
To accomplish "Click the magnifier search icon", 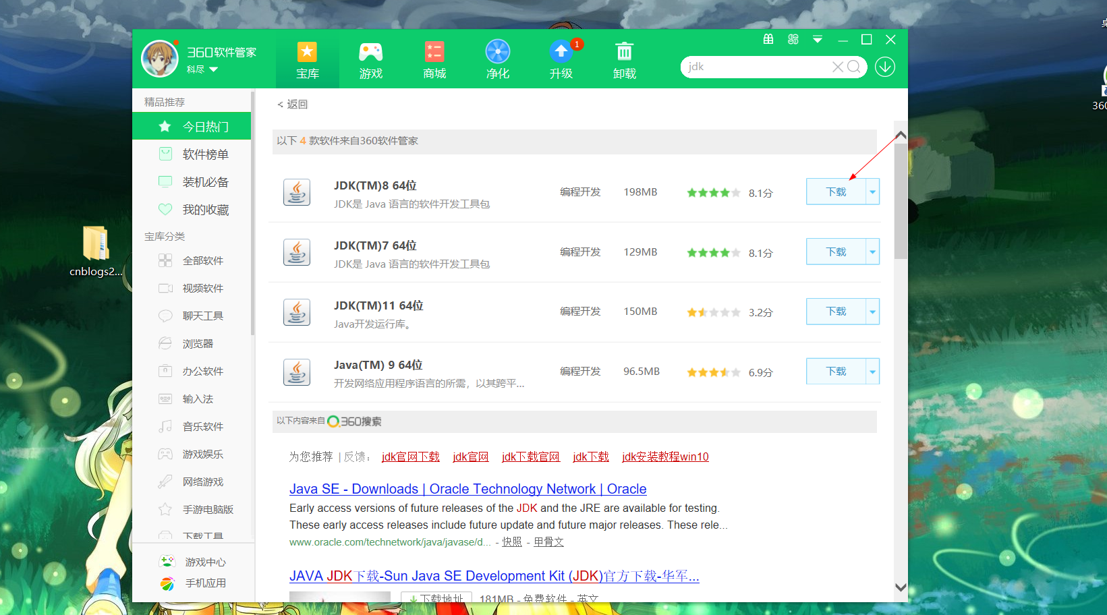I will point(854,67).
